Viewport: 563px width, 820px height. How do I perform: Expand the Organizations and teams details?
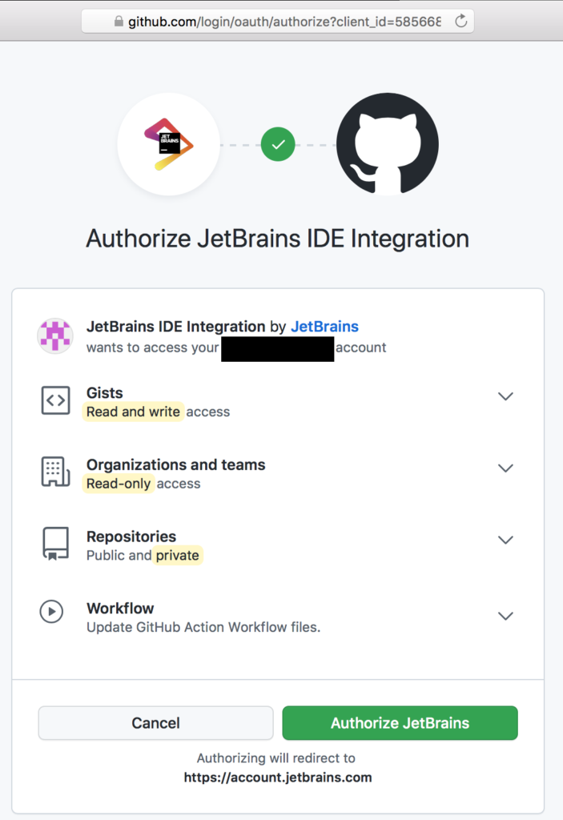coord(505,468)
